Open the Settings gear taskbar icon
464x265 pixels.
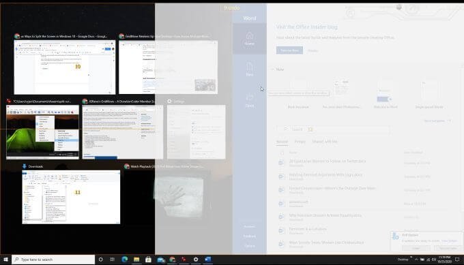click(196, 260)
